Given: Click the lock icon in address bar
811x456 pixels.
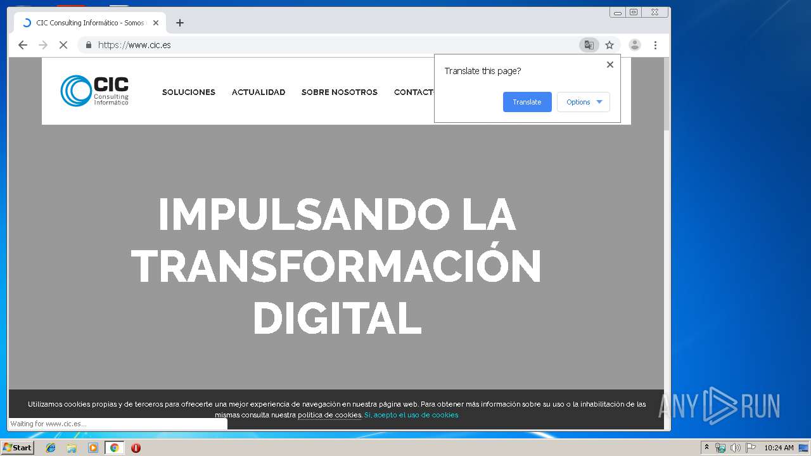Looking at the screenshot, I should (x=89, y=45).
